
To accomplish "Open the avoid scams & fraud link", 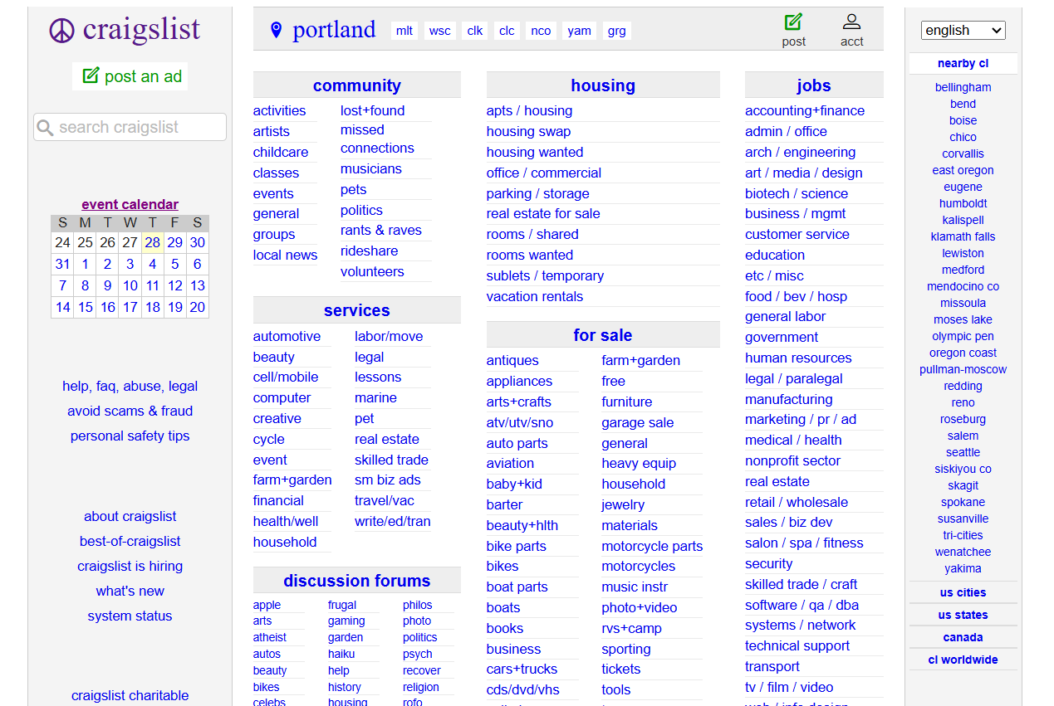I will (130, 411).
